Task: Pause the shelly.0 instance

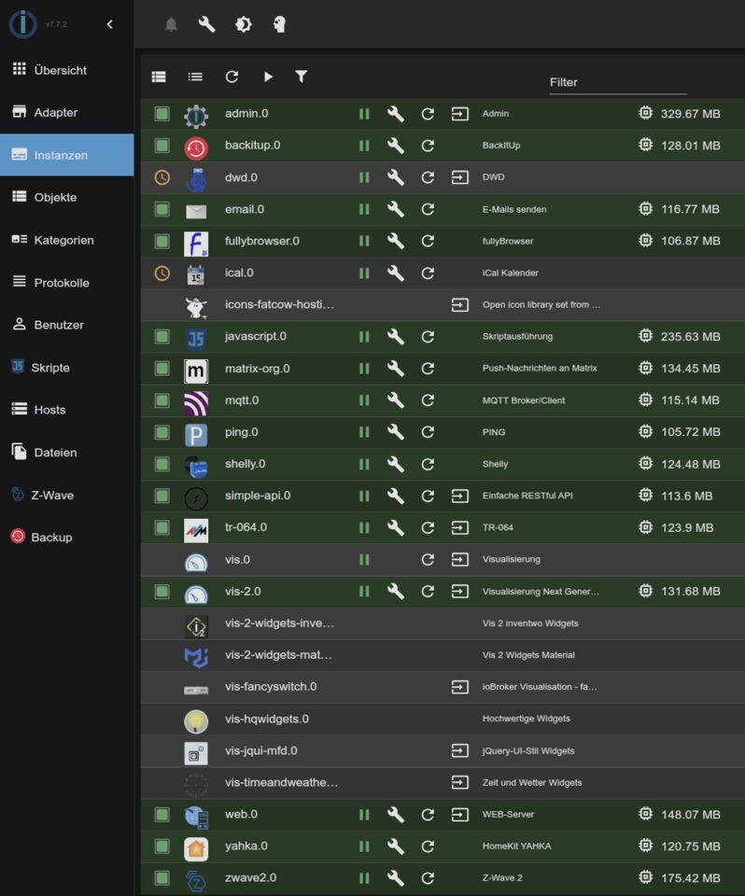Action: pyautogui.click(x=364, y=464)
